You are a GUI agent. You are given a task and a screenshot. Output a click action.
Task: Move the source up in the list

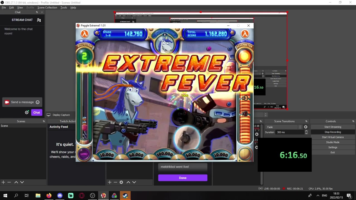[128, 182]
